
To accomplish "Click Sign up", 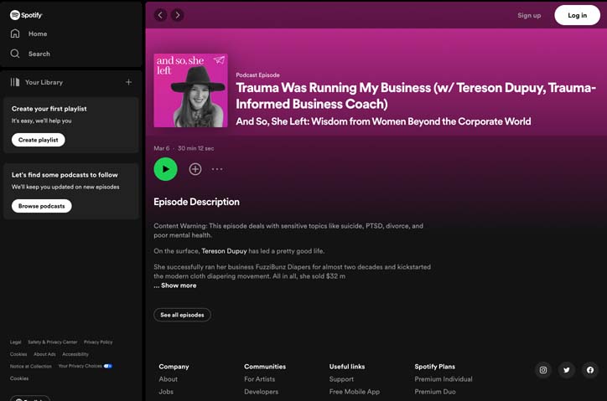I will (x=529, y=15).
